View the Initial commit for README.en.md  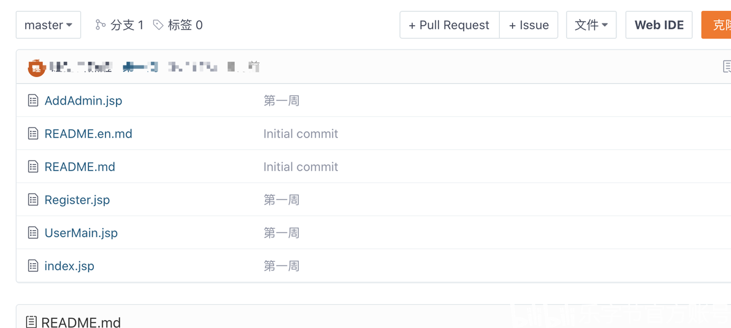coord(300,133)
